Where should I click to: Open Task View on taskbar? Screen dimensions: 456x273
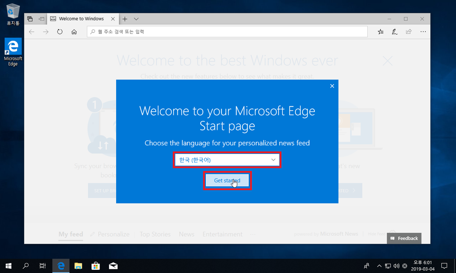tap(42, 266)
